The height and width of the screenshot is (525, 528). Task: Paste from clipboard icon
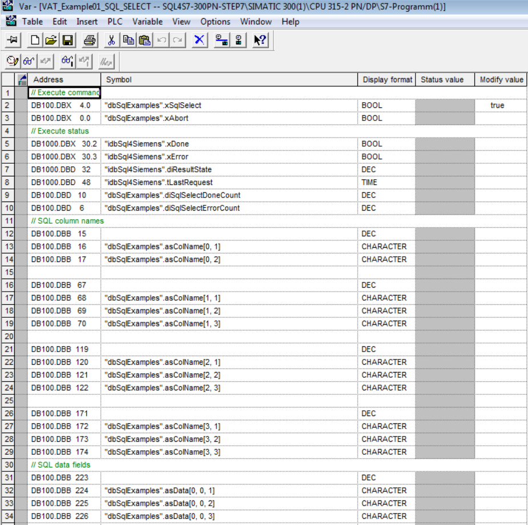145,40
